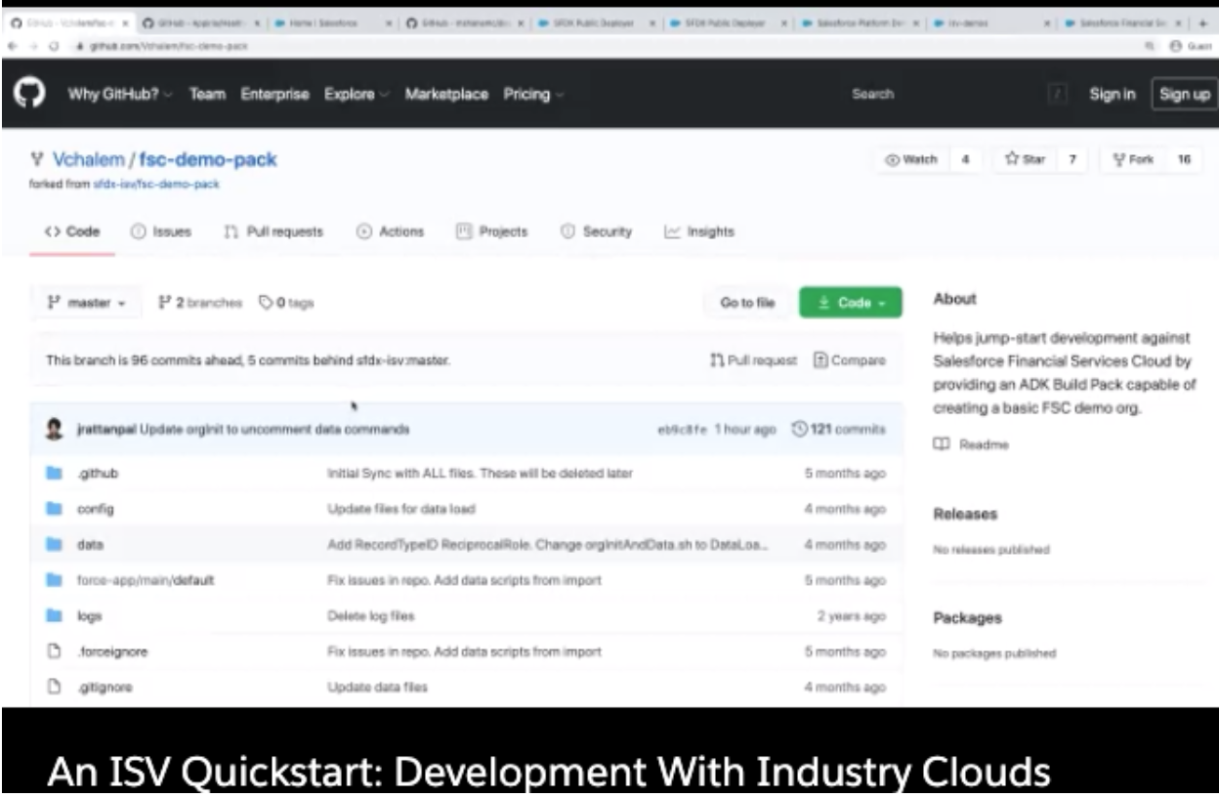
Task: Open the force-app/main/default folder
Action: (146, 580)
